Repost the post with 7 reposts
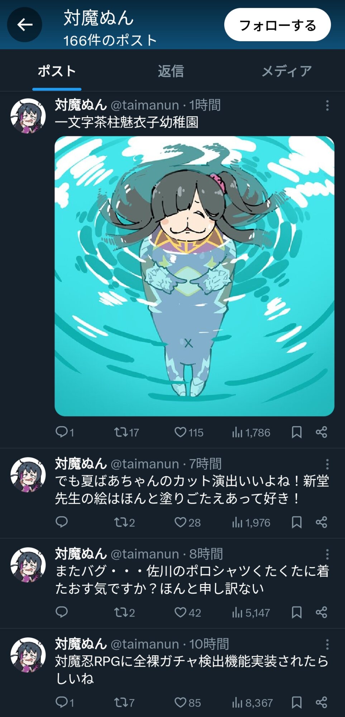 pyautogui.click(x=124, y=703)
